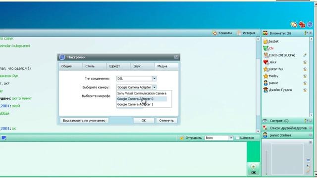
Task: Click webcam icon beside pianist
Action: pos(305,83)
